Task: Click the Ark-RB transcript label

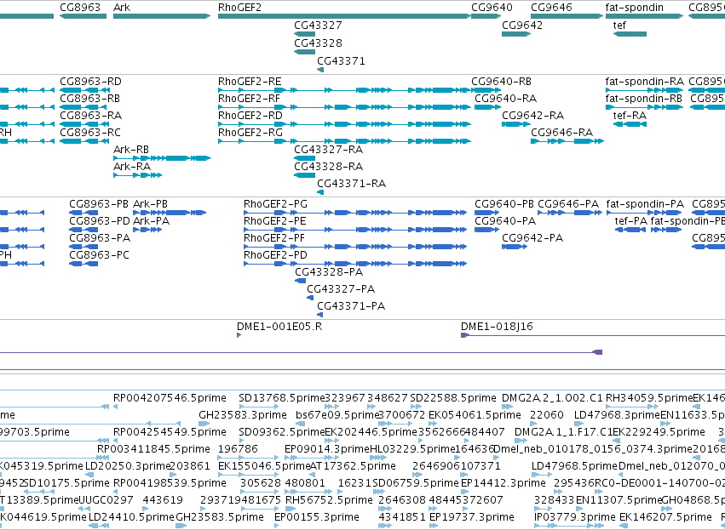Action: [131, 150]
